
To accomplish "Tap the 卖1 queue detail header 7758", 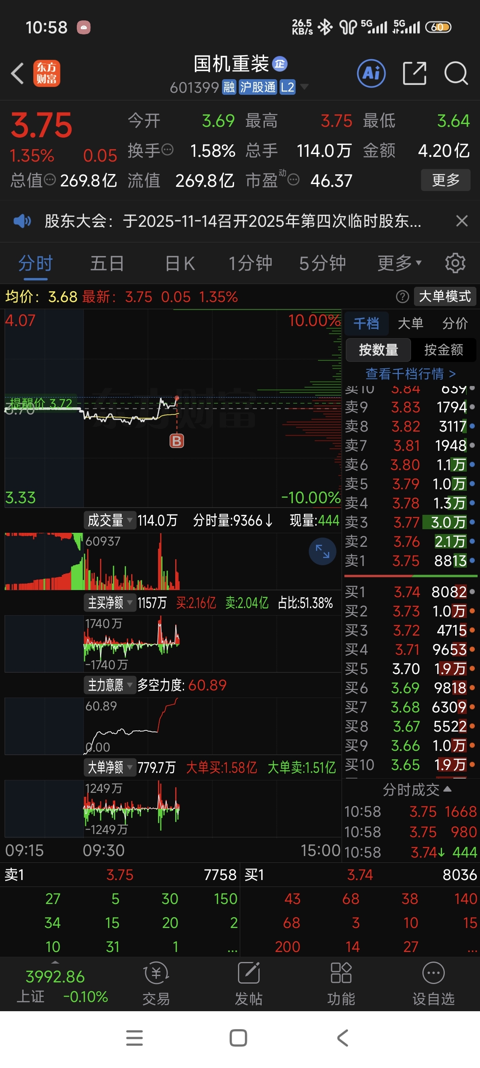I will (x=120, y=874).
